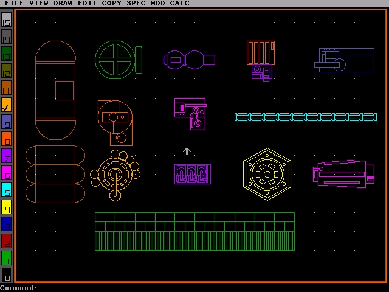Toggle the checked yellow-orange layer swatch
The width and height of the screenshot is (389, 292).
(x=6, y=105)
